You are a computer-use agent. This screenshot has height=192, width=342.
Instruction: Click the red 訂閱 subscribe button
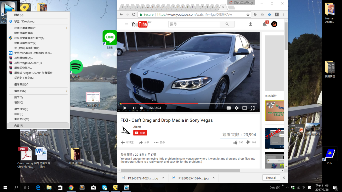[140, 133]
